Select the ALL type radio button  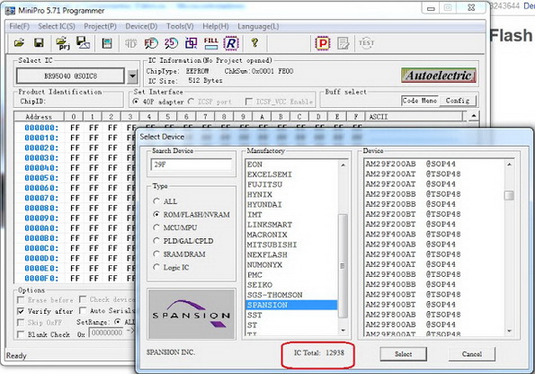click(x=156, y=201)
